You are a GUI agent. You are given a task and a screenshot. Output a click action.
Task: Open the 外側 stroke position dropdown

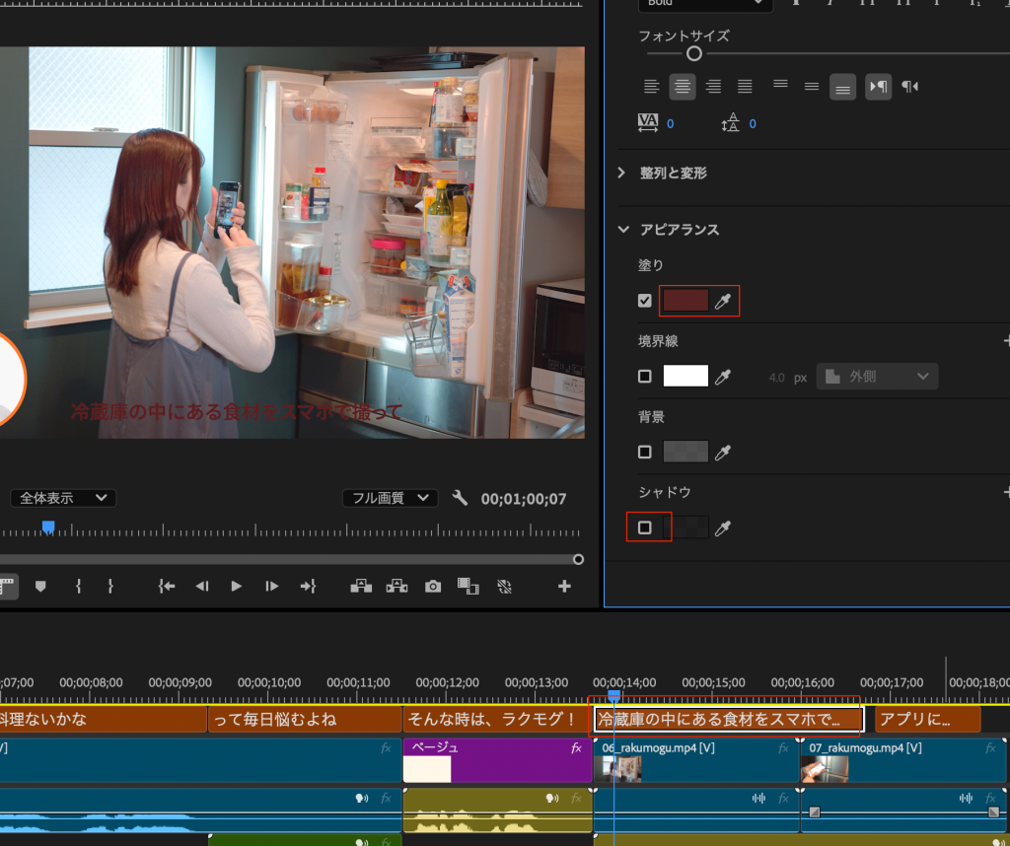point(877,376)
